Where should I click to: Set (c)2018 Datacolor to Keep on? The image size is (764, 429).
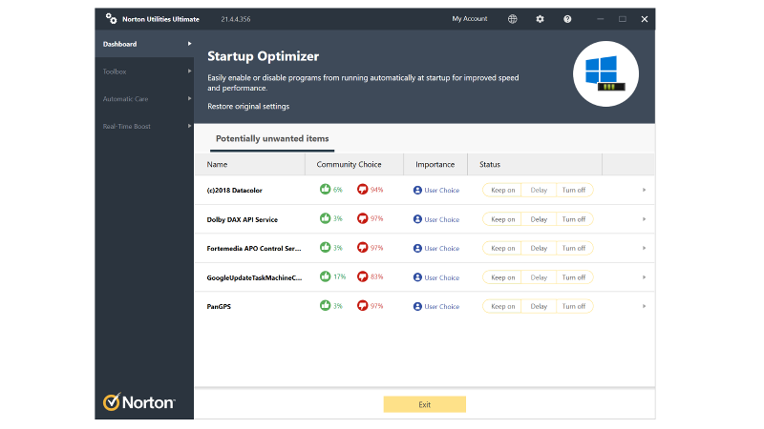point(502,190)
